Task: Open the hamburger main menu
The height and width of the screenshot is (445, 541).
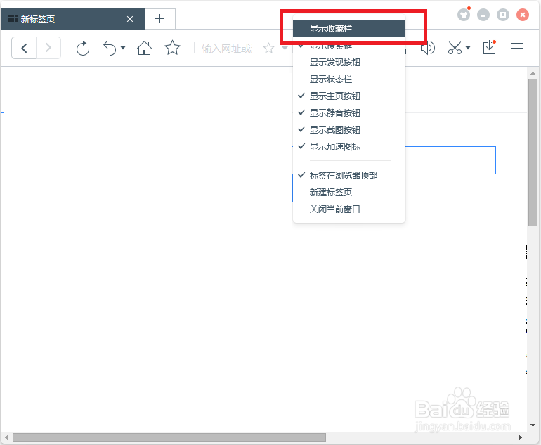Action: click(517, 49)
